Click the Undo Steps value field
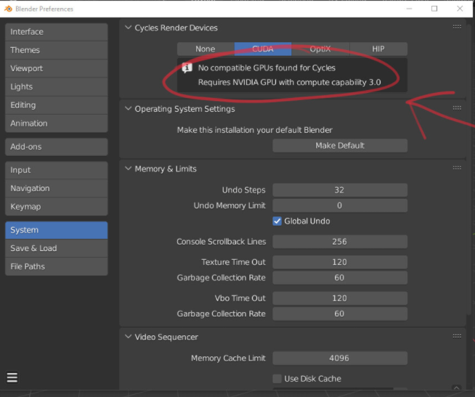The height and width of the screenshot is (397, 475). click(340, 190)
